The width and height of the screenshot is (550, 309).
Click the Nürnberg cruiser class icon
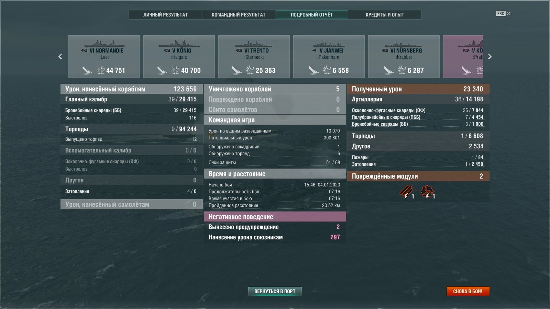(385, 50)
